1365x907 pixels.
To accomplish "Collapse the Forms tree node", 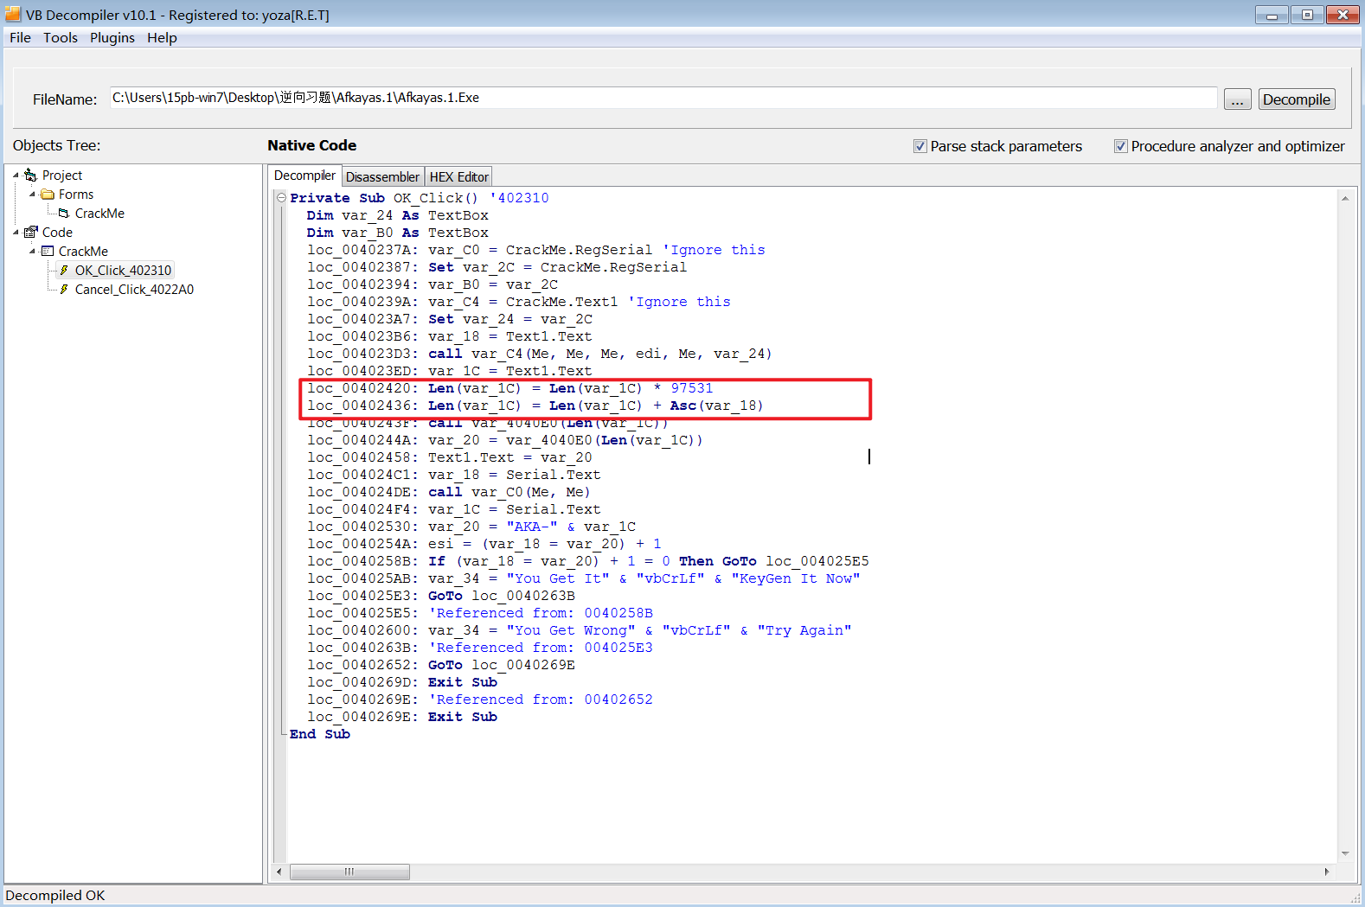I will (x=32, y=195).
